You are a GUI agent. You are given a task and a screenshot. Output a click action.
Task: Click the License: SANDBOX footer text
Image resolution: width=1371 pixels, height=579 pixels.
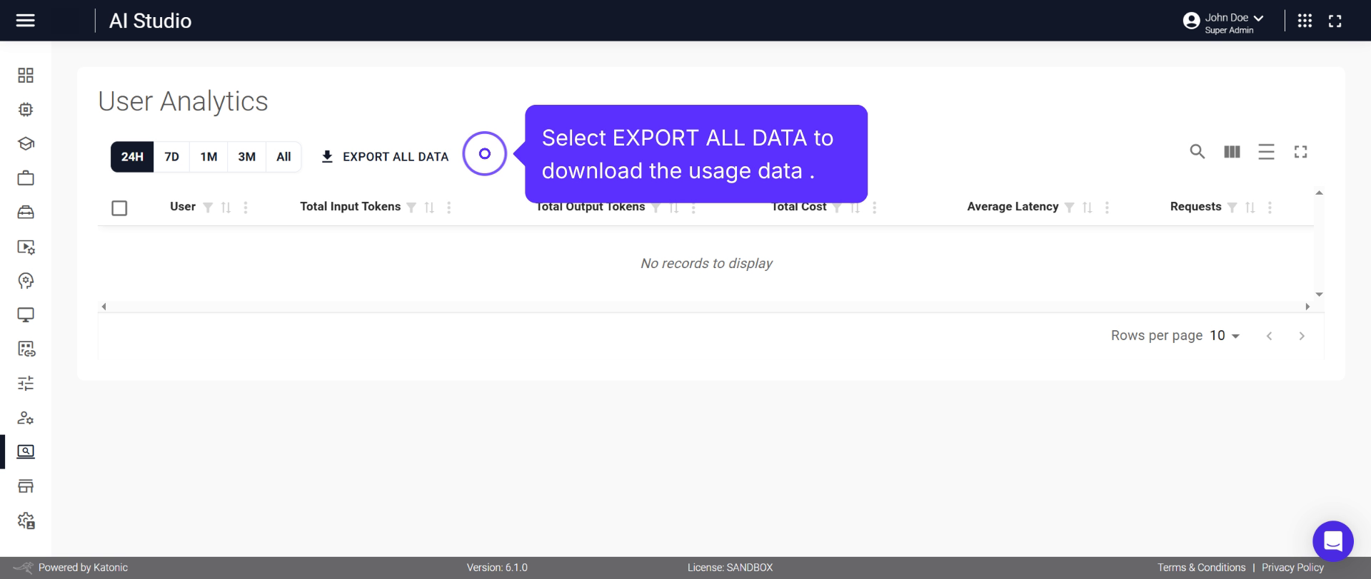point(730,568)
